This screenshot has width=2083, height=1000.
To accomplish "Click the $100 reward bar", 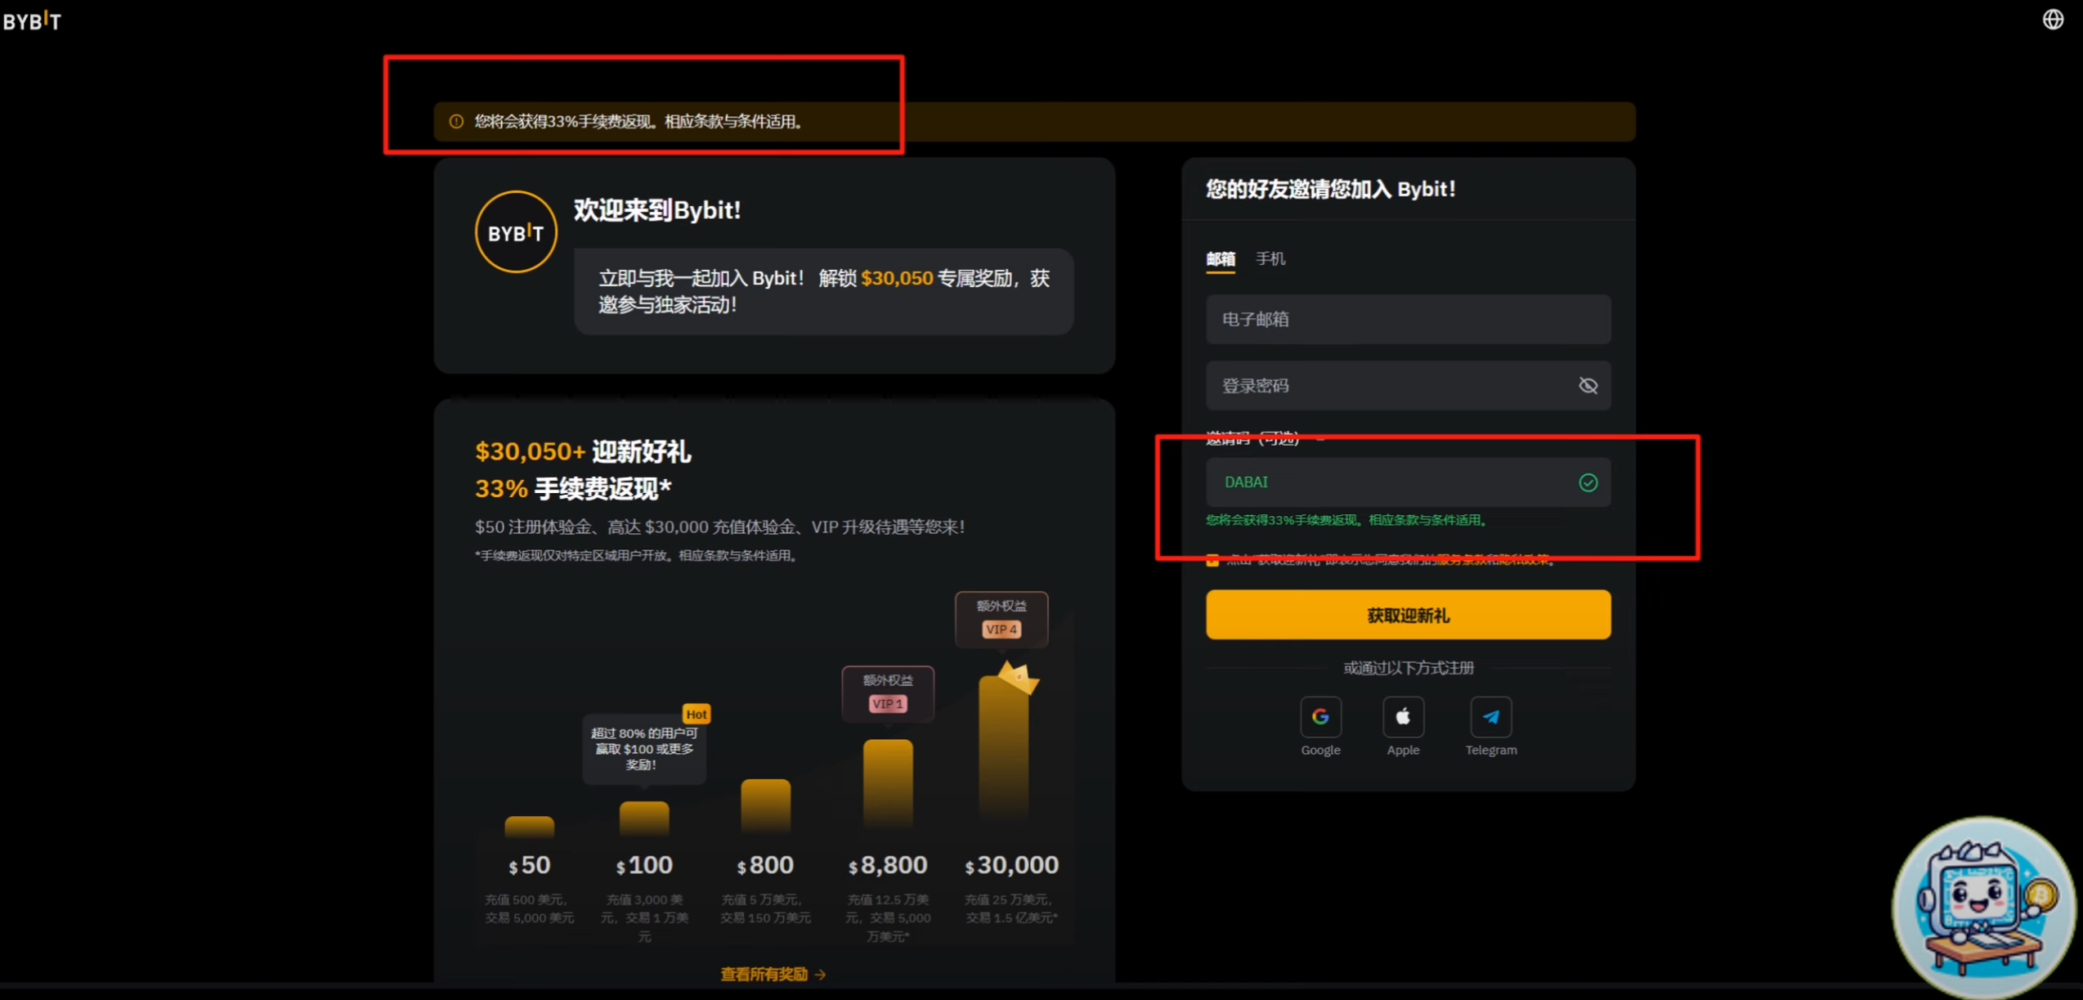I will pos(644,818).
